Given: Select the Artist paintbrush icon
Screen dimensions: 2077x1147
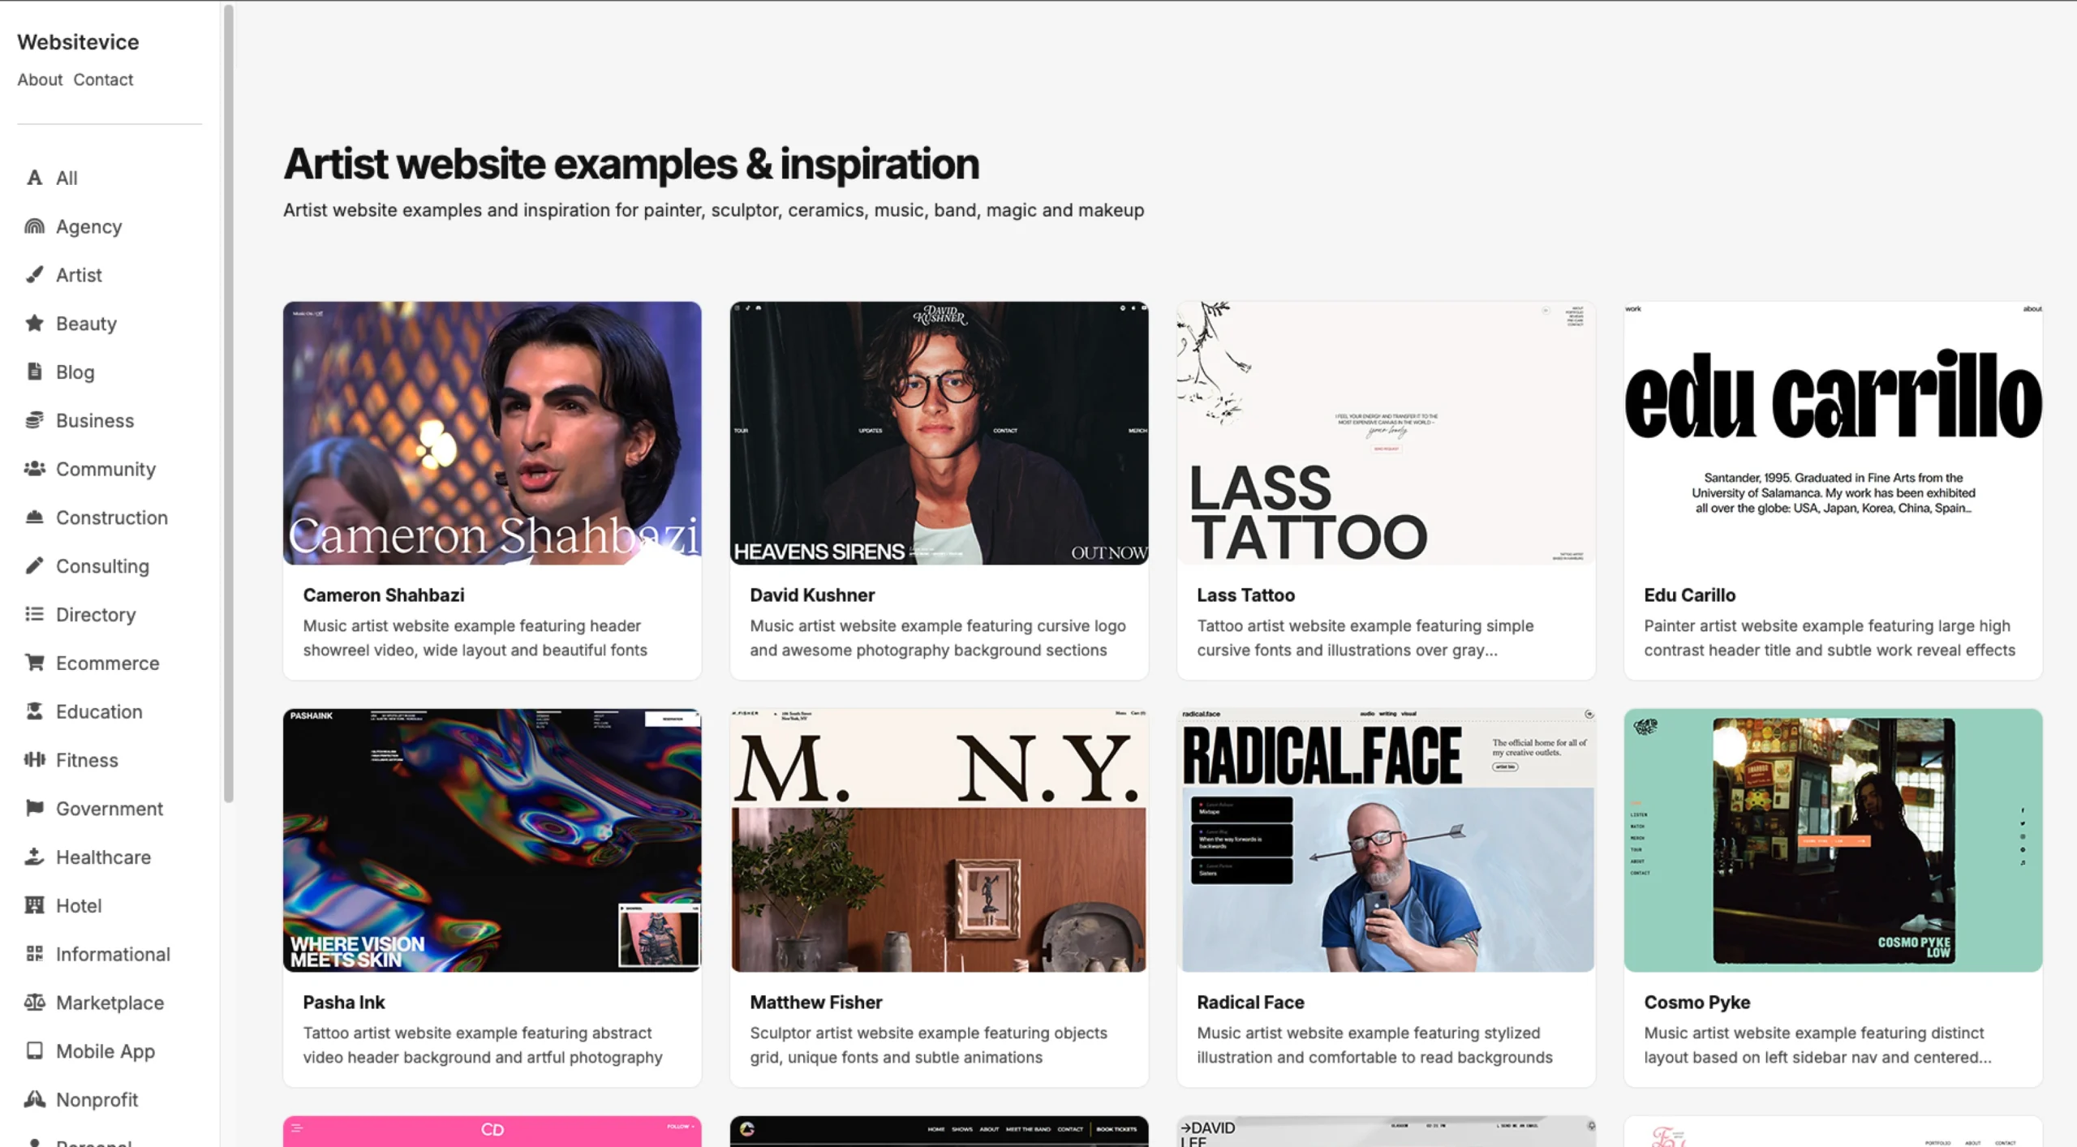Looking at the screenshot, I should 34,275.
